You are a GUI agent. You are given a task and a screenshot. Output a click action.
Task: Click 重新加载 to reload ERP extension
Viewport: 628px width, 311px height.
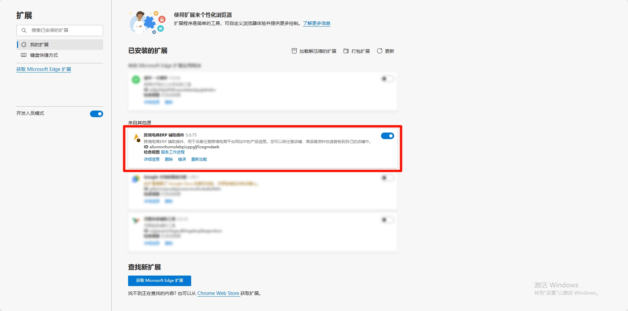(199, 159)
